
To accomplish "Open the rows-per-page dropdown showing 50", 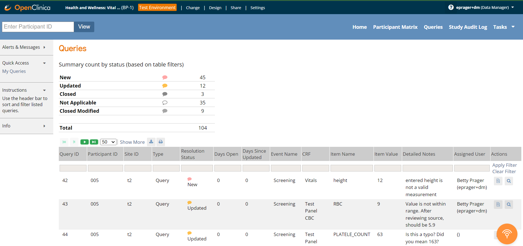I will click(108, 142).
